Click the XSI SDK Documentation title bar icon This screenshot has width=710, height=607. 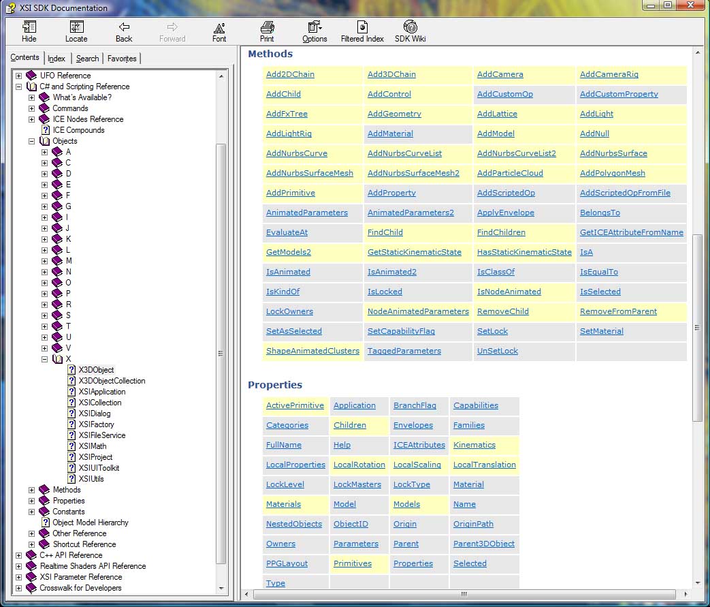pyautogui.click(x=10, y=7)
